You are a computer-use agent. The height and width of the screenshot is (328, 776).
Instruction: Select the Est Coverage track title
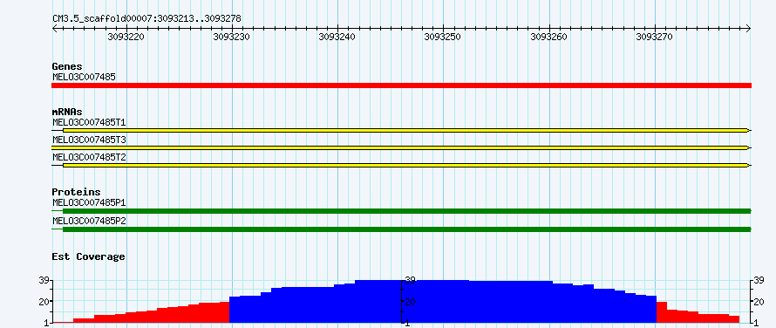88,256
